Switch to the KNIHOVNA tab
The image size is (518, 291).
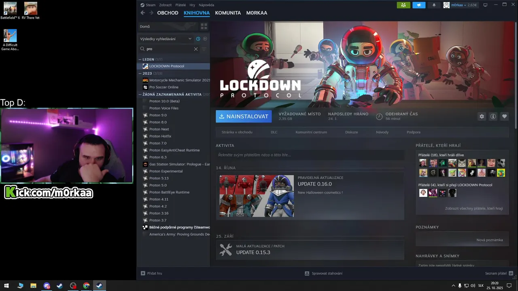tap(197, 13)
